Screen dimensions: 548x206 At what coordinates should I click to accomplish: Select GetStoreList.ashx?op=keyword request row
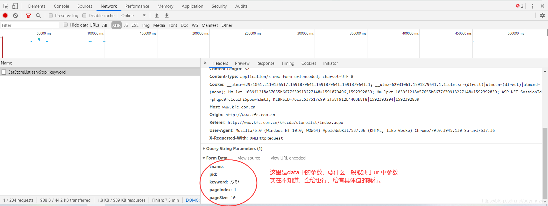pyautogui.click(x=100, y=72)
